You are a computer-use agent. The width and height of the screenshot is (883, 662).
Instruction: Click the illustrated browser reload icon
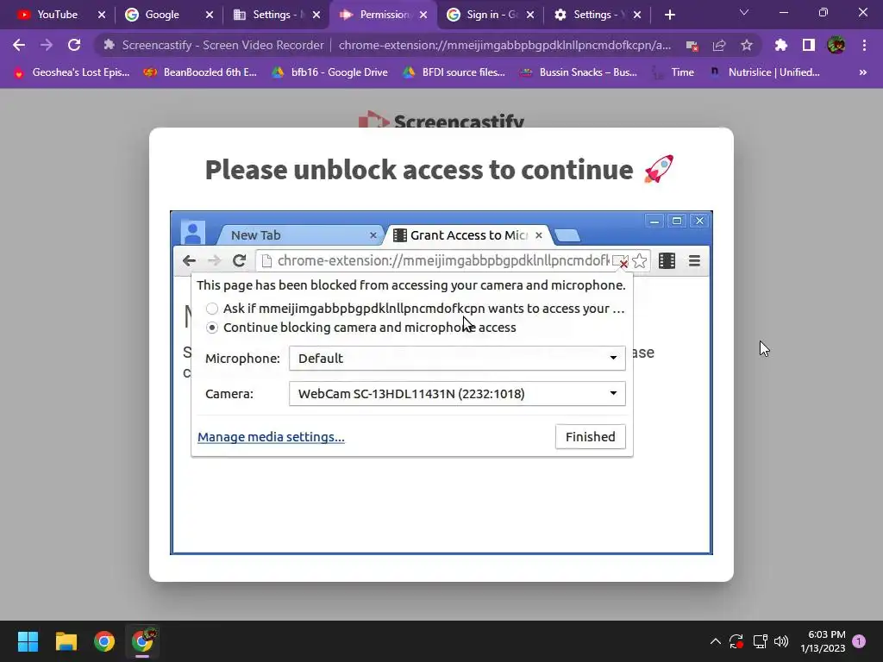pos(240,260)
